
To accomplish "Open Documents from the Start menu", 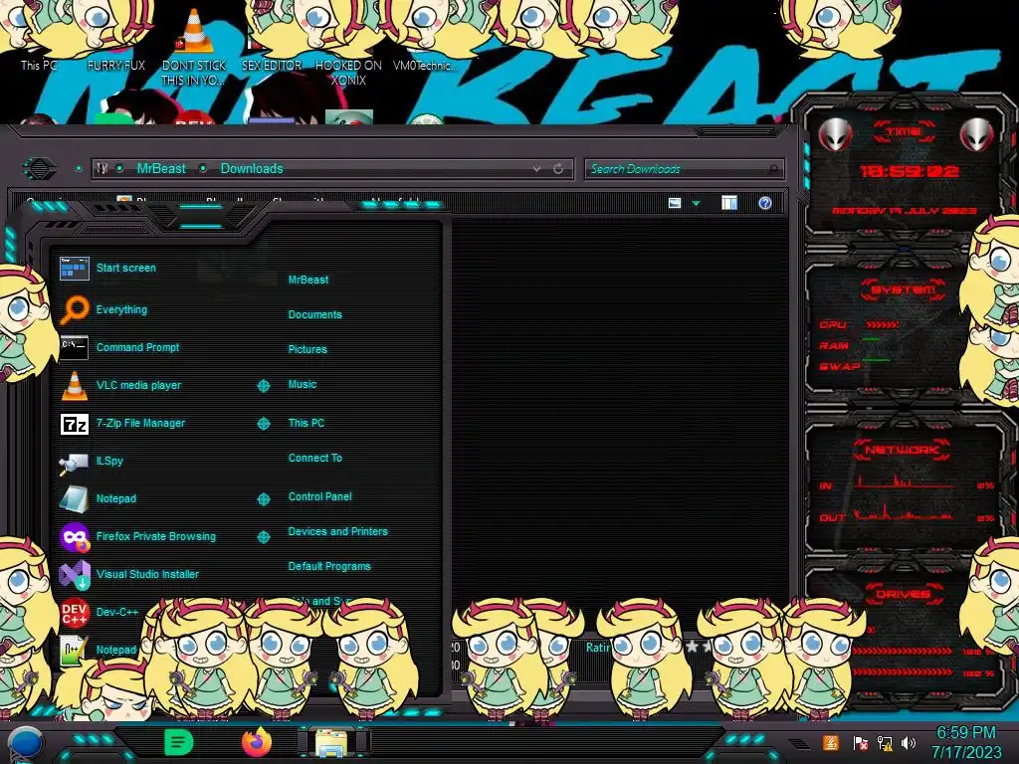I will click(x=314, y=314).
